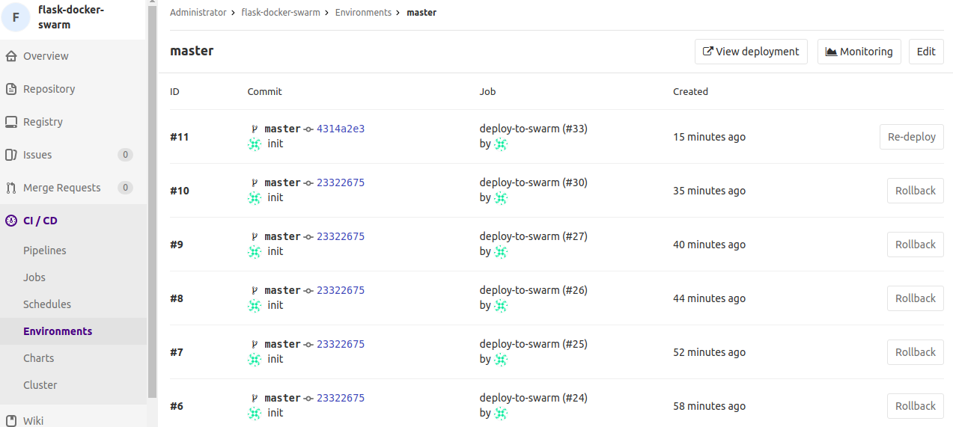Click the Merge Requests icon
953x427 pixels.
pyautogui.click(x=11, y=188)
